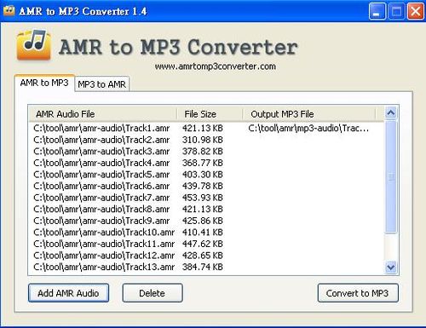Click the mp3-audio output path cell
This screenshot has width=426, height=328.
[x=308, y=128]
